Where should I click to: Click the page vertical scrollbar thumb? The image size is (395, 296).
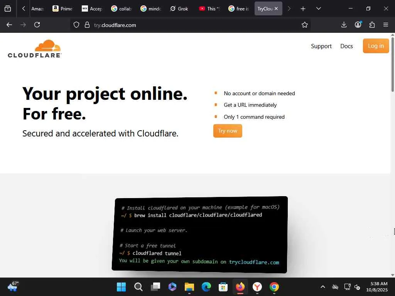pos(392,64)
